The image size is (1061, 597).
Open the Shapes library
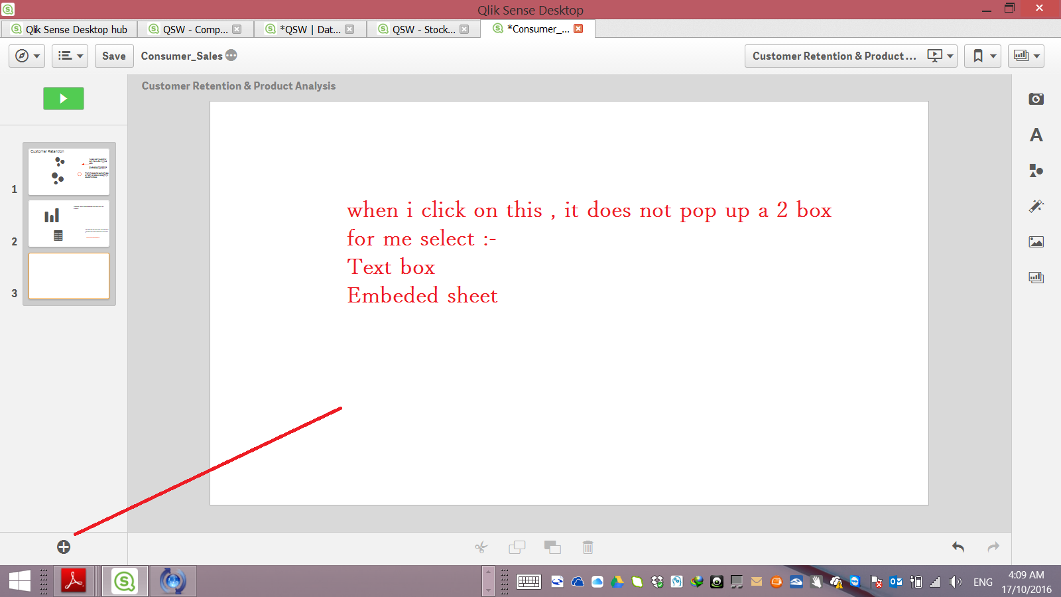point(1036,170)
